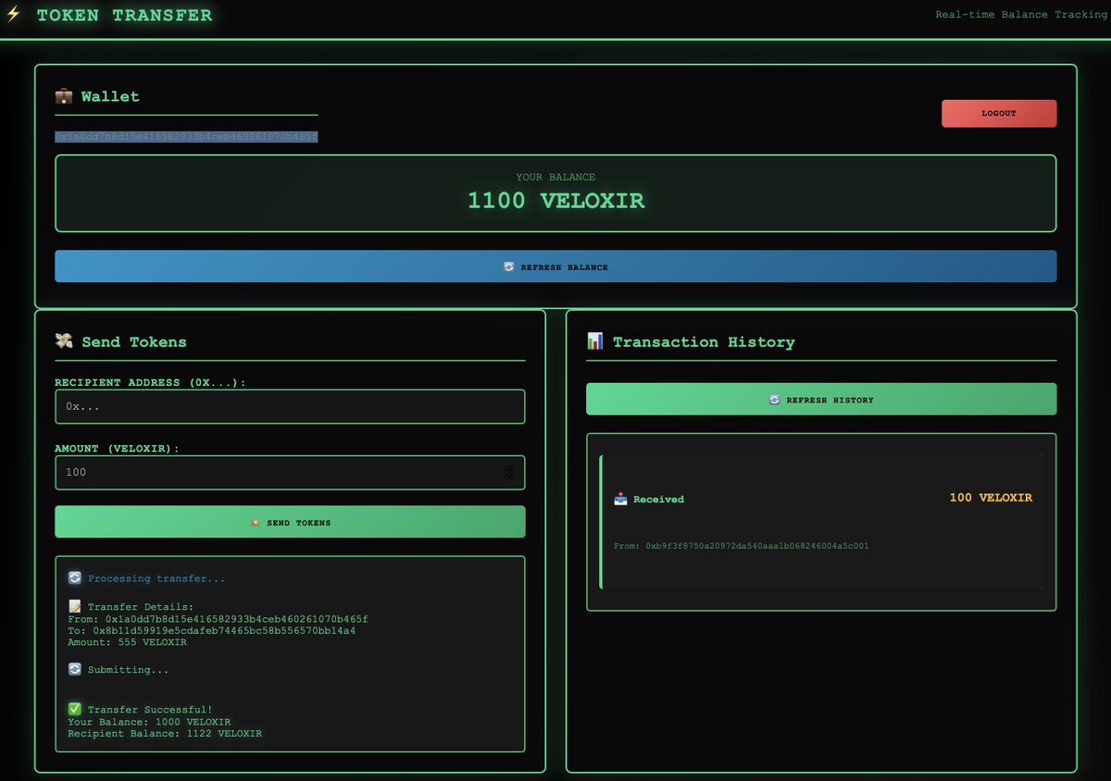The image size is (1111, 781).
Task: Click the 1100 VELOXIR balance value
Action: 555,200
